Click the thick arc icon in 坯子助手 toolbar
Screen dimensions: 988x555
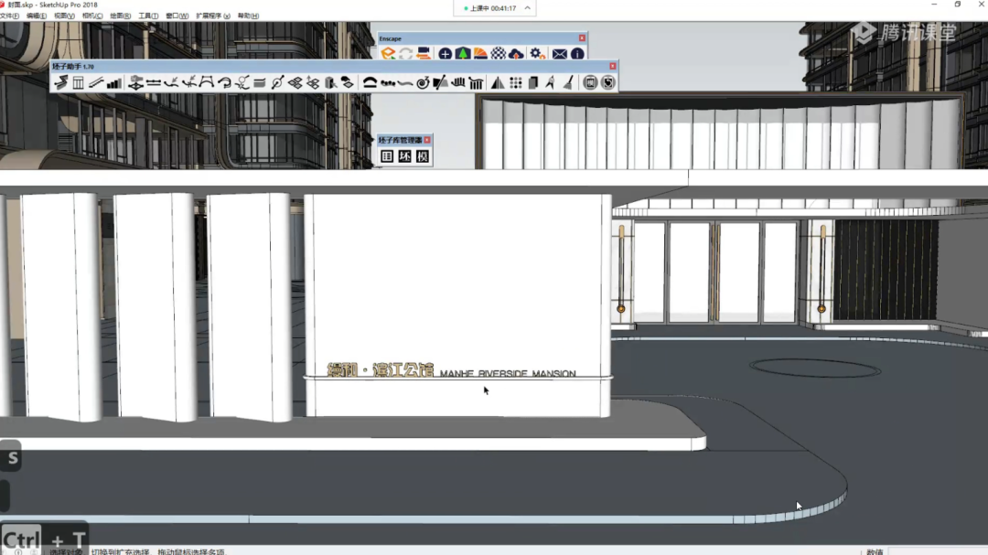click(370, 82)
